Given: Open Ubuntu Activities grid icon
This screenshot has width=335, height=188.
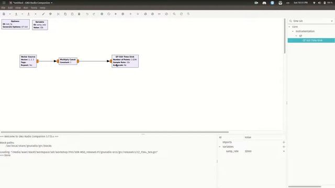Looking at the screenshot, I should click(x=4, y=3).
